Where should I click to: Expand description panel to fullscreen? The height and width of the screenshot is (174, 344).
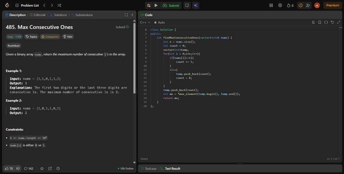126,15
